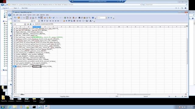Toggle the Edit File icon in toolbar

point(27,18)
